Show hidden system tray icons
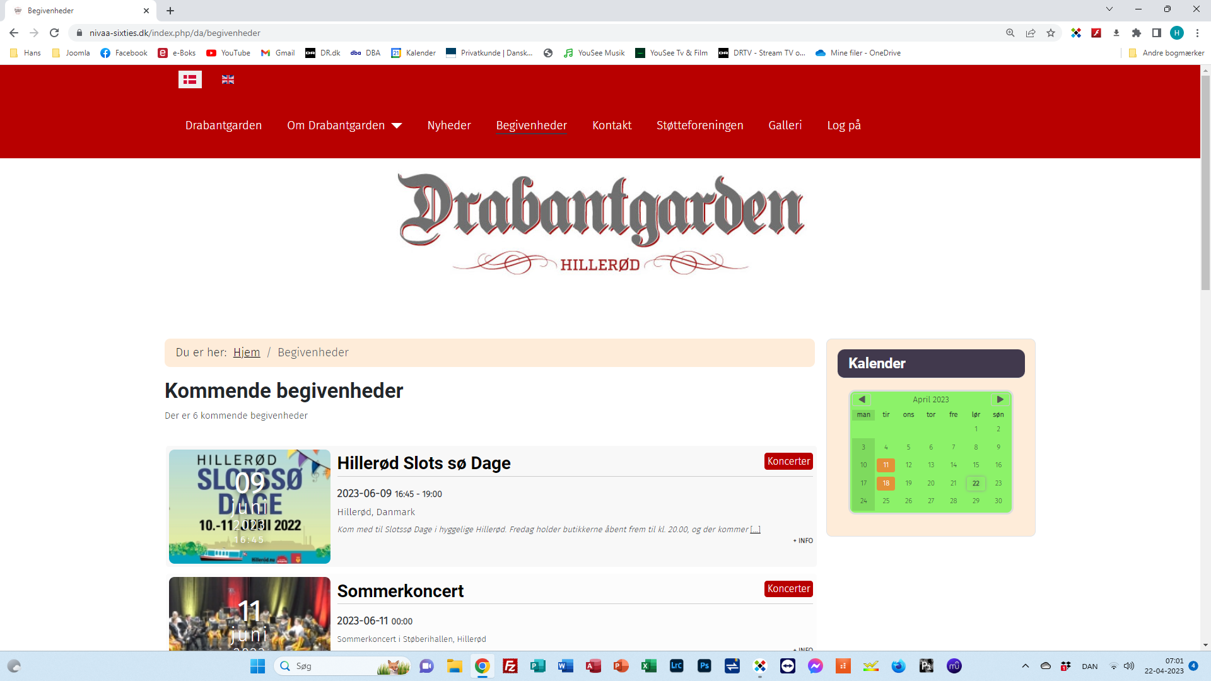1211x681 pixels. click(1026, 666)
